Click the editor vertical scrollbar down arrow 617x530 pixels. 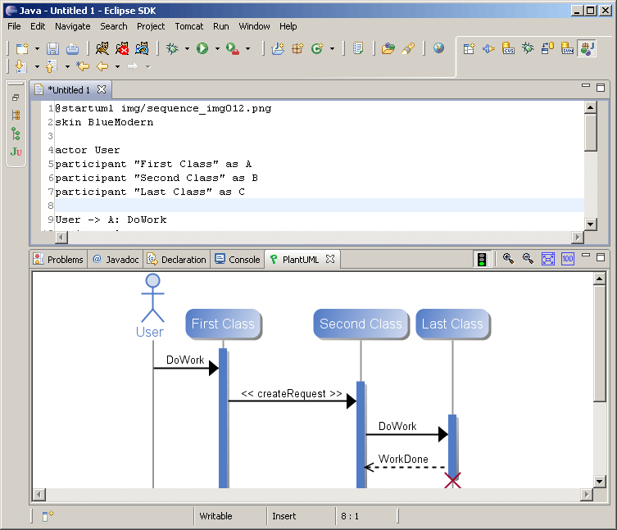pyautogui.click(x=590, y=224)
